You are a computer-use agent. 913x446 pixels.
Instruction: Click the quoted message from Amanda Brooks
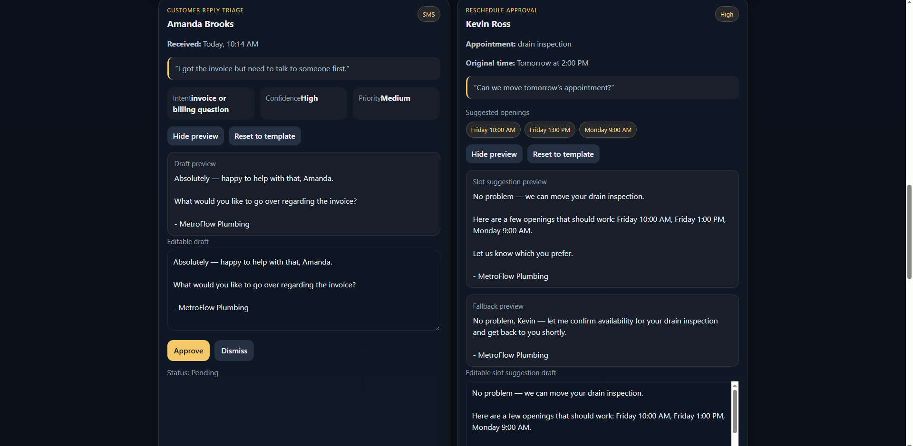[303, 68]
